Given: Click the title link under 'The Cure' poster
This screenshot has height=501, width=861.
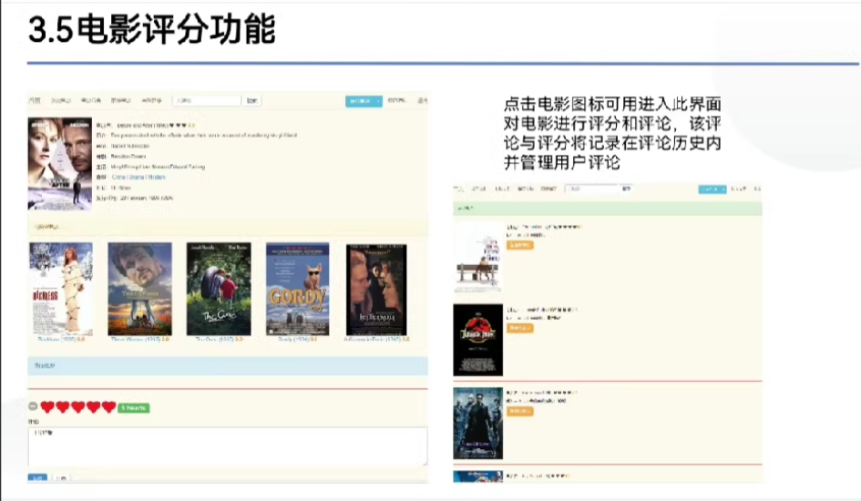Looking at the screenshot, I should coord(219,340).
